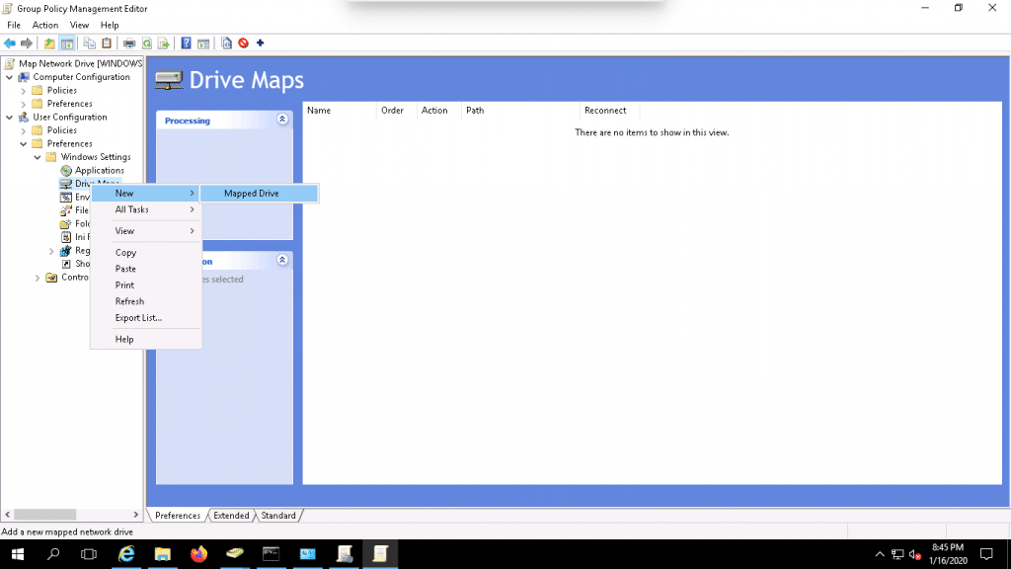Open the Windows Start menu

point(18,554)
